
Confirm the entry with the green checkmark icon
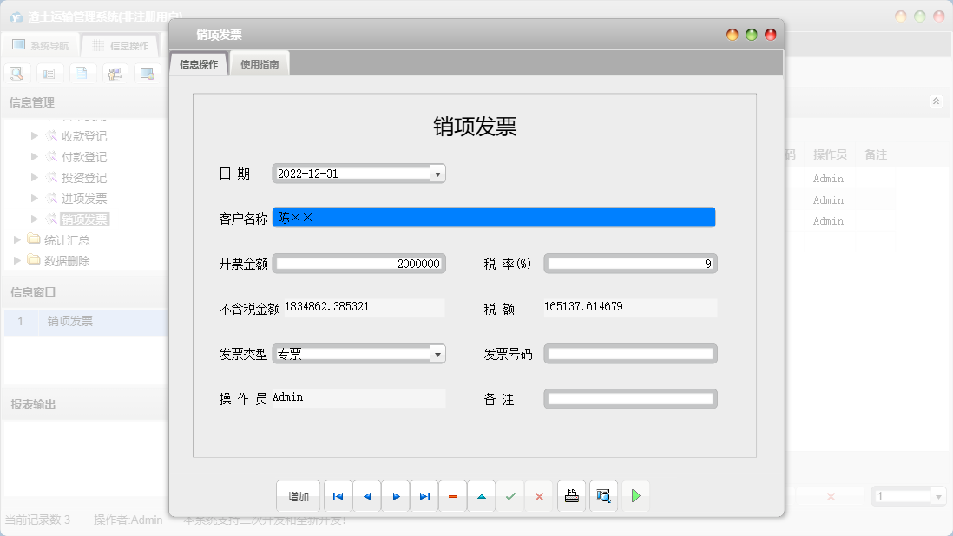[509, 496]
